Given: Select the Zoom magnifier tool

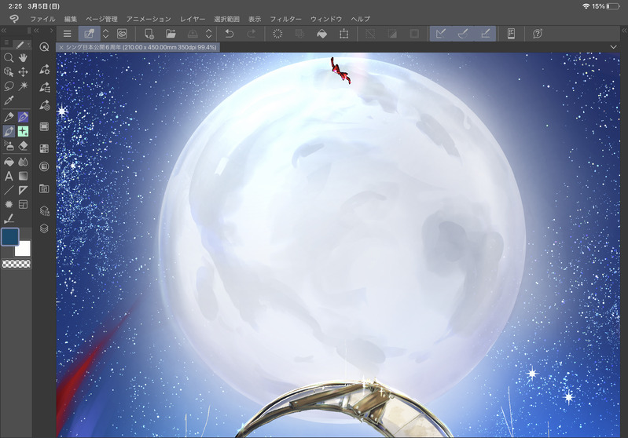Looking at the screenshot, I should (9, 58).
